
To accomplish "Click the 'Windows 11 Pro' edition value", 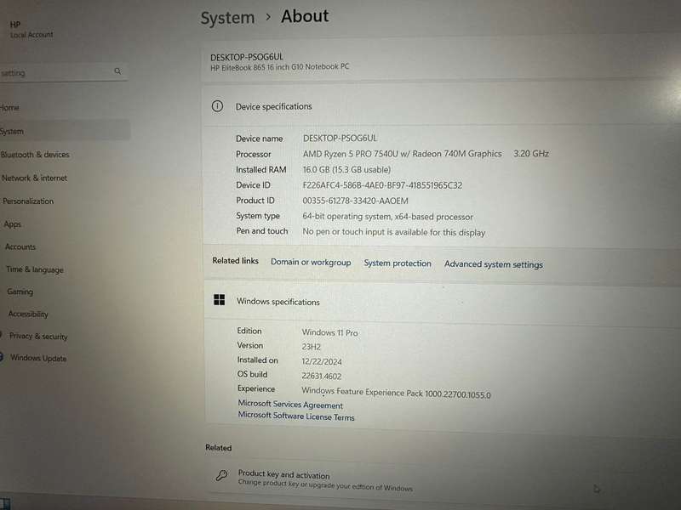I will tap(329, 332).
